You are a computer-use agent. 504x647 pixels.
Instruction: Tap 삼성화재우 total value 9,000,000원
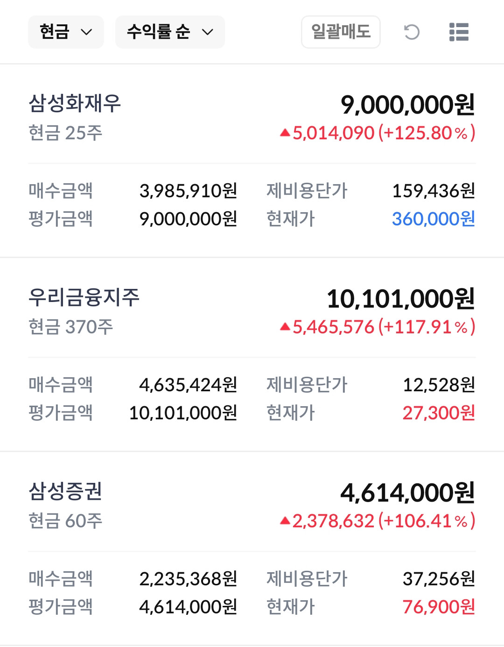coord(407,105)
